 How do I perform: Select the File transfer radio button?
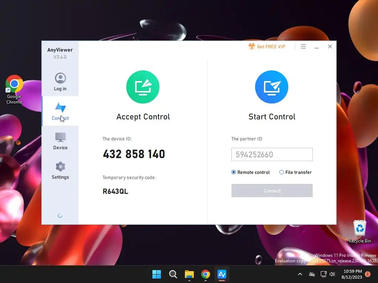(282, 172)
